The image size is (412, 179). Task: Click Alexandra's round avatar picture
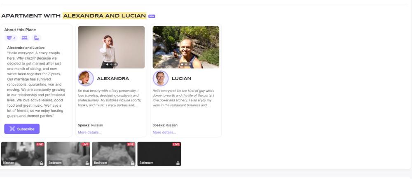86,78
